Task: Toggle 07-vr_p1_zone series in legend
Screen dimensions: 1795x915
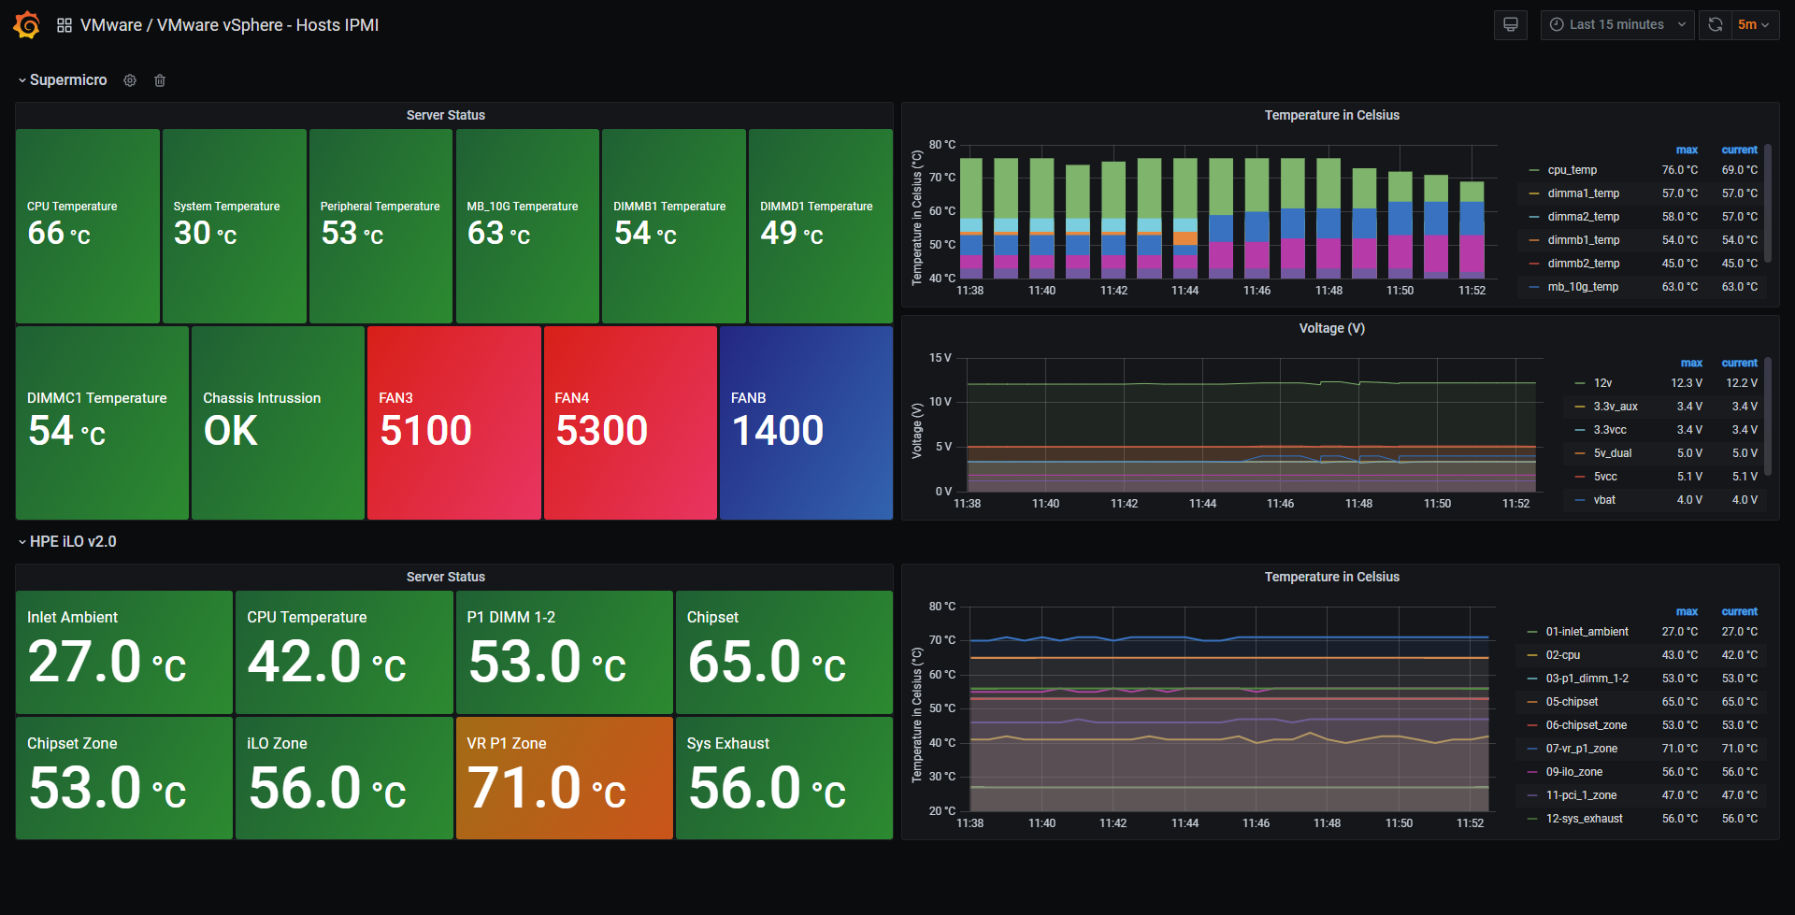Action: point(1581,749)
